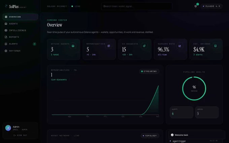Click the Overview page heading
229x143 pixels.
55,25
